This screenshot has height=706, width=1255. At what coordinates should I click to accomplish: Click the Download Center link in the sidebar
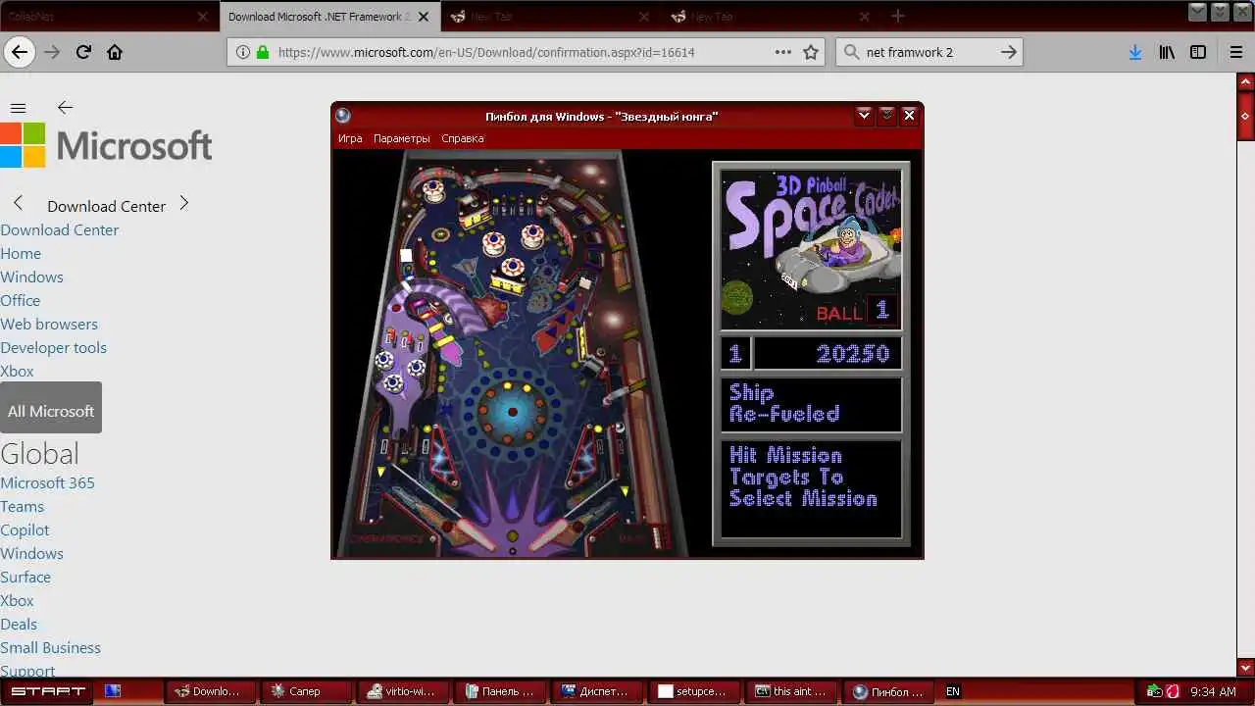60,229
